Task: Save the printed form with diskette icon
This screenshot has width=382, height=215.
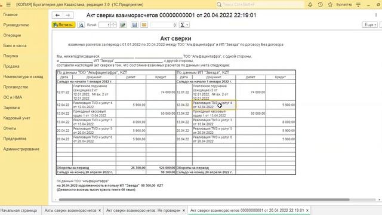Action: pos(134,25)
